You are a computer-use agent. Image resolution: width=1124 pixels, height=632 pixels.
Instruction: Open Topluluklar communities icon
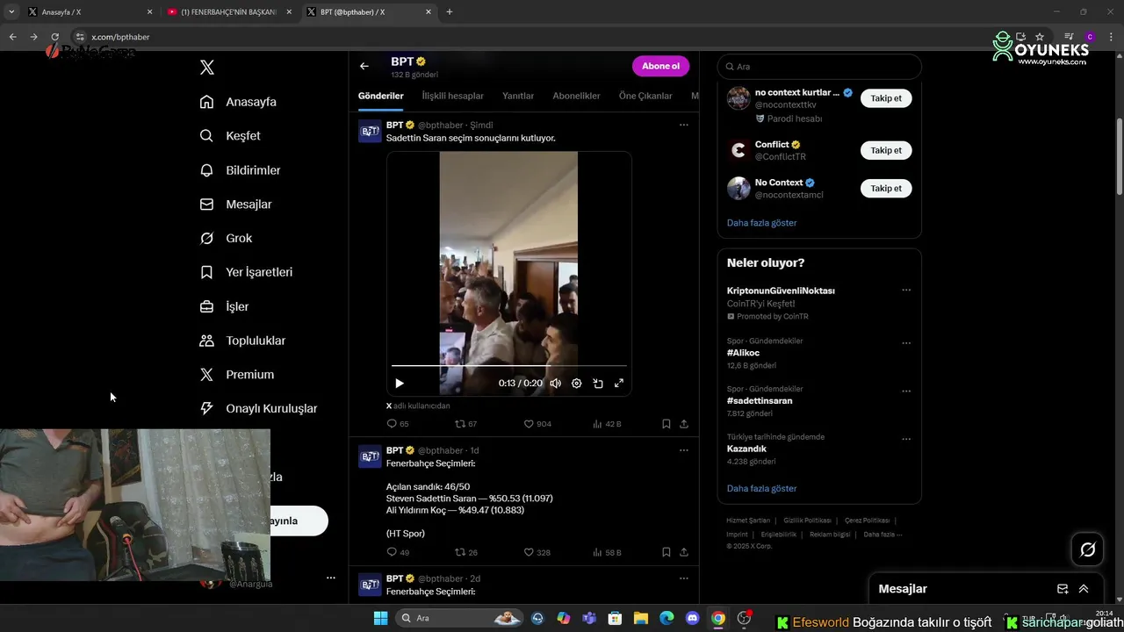point(207,341)
